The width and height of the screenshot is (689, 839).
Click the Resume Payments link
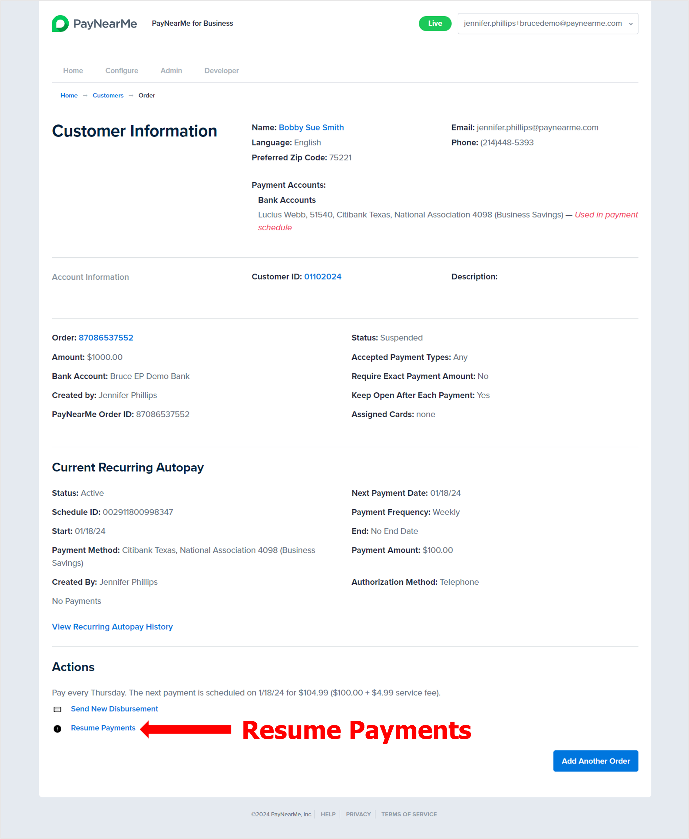tap(103, 728)
